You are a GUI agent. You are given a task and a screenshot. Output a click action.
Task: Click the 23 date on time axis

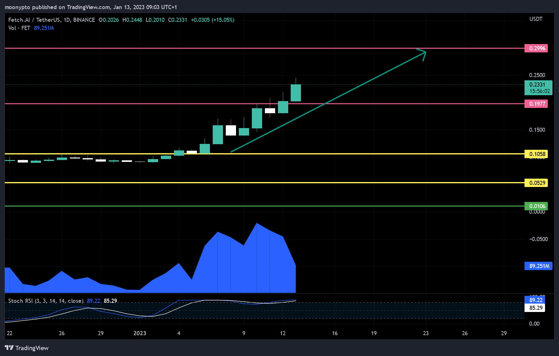[426, 333]
